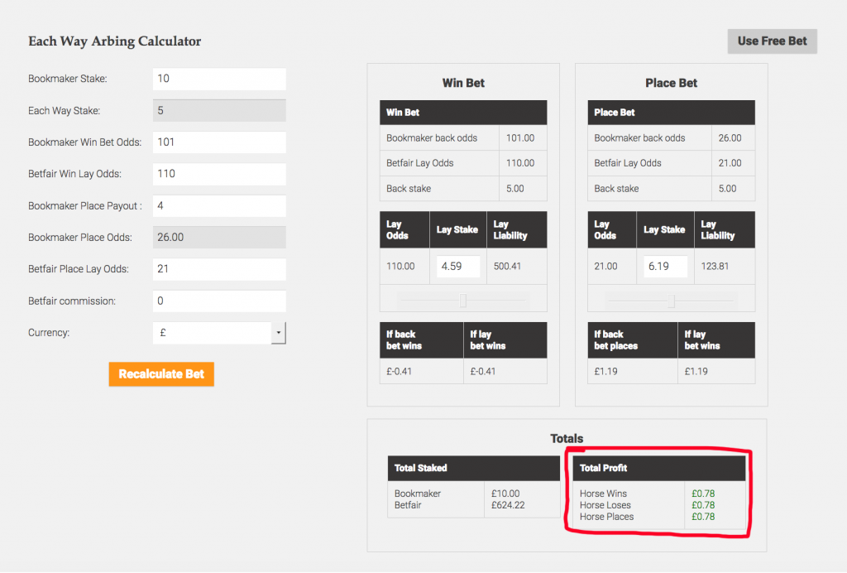Screen dimensions: 847x573
Task: Focus the Bookmaker Place Payout field
Action: click(x=219, y=206)
